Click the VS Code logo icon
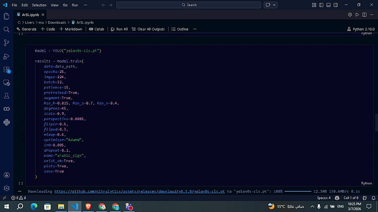The height and width of the screenshot is (212, 378). 5,5
